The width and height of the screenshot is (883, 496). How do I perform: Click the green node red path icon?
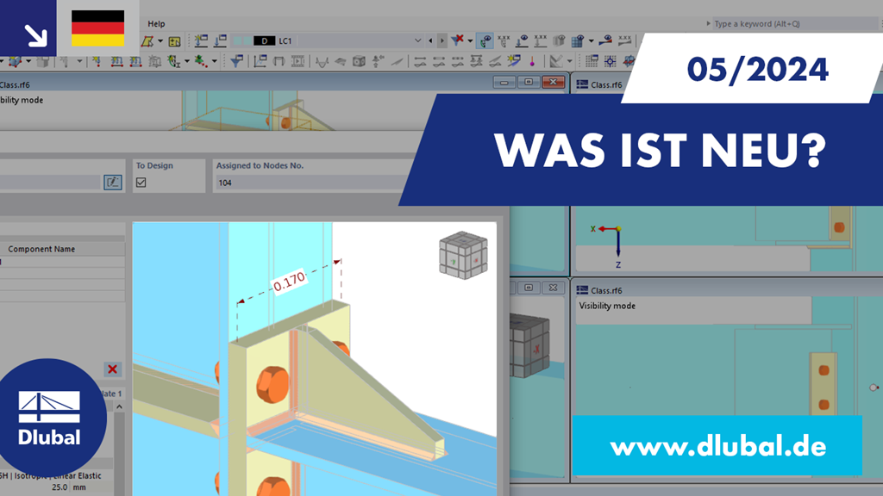[x=201, y=61]
